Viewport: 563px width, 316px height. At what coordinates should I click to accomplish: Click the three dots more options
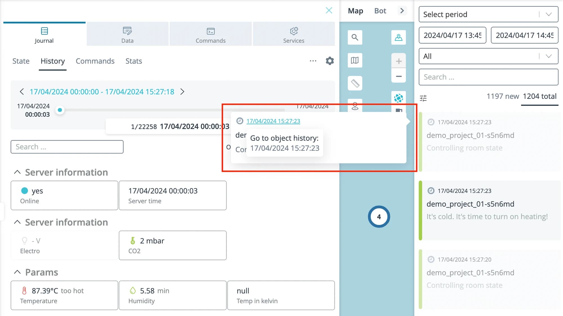tap(313, 61)
